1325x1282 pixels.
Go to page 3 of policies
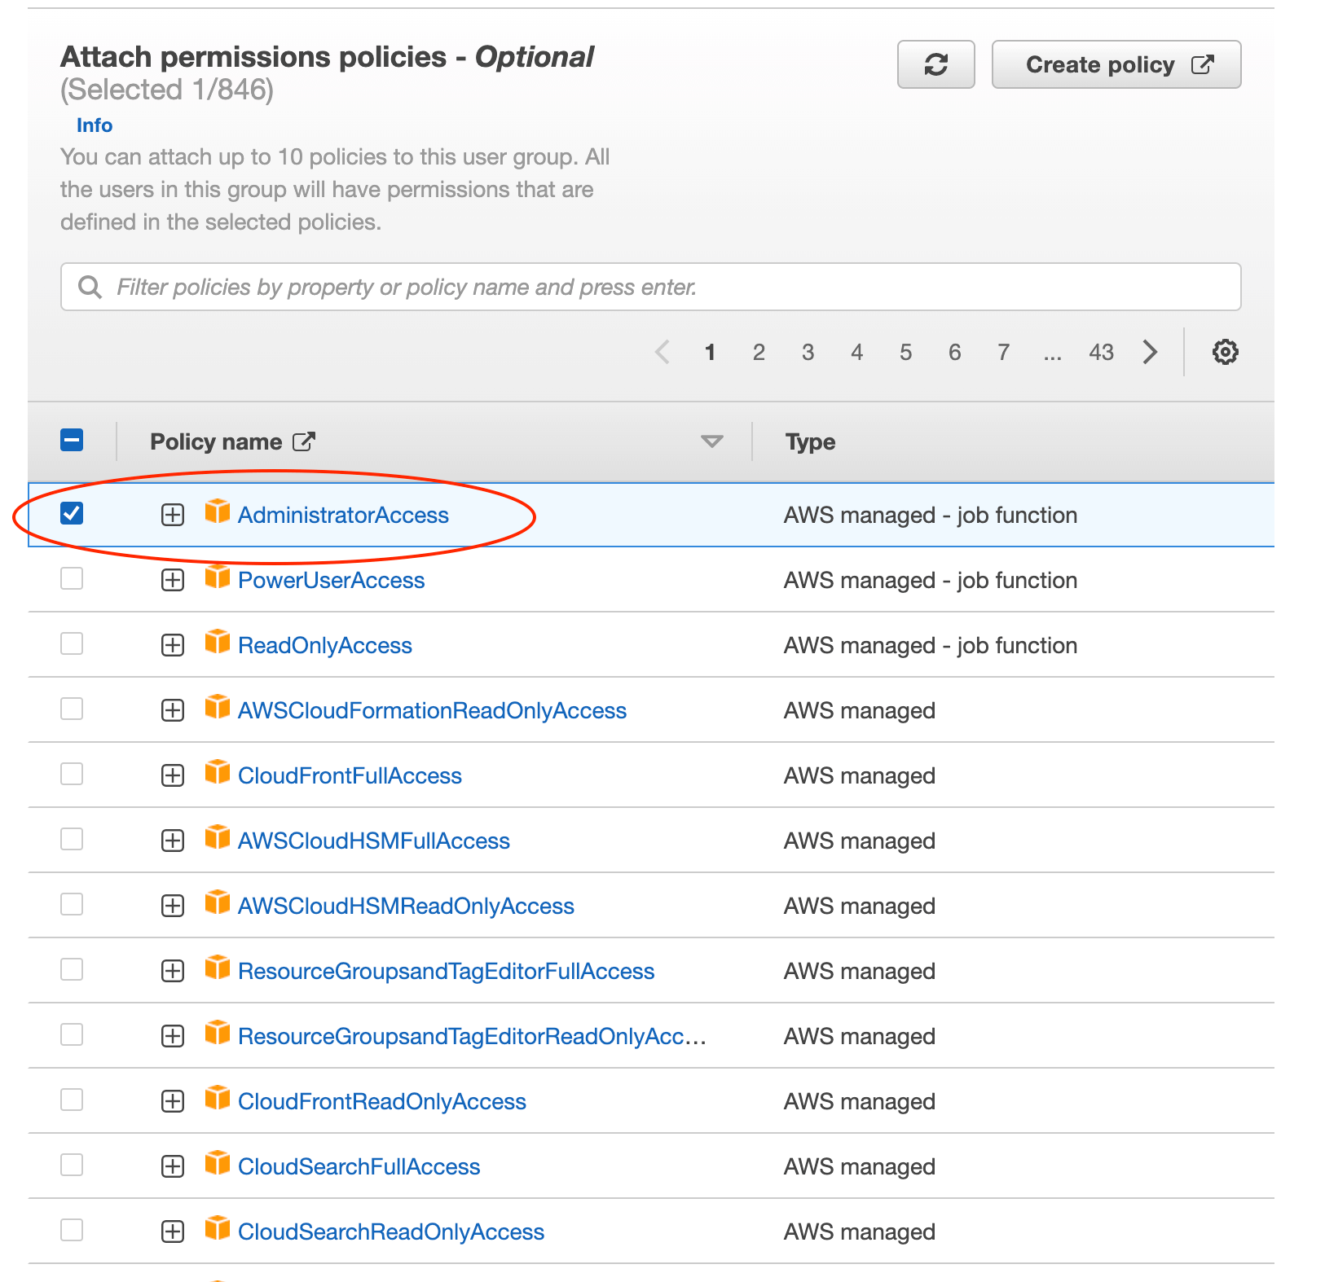tap(808, 352)
